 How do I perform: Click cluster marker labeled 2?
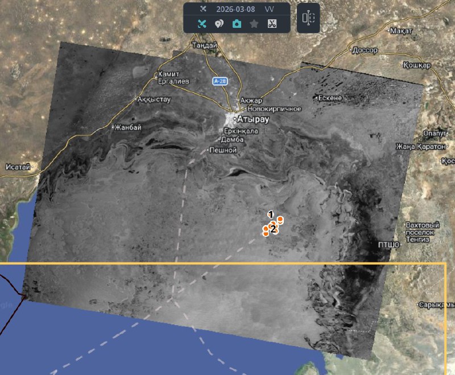[x=274, y=229]
